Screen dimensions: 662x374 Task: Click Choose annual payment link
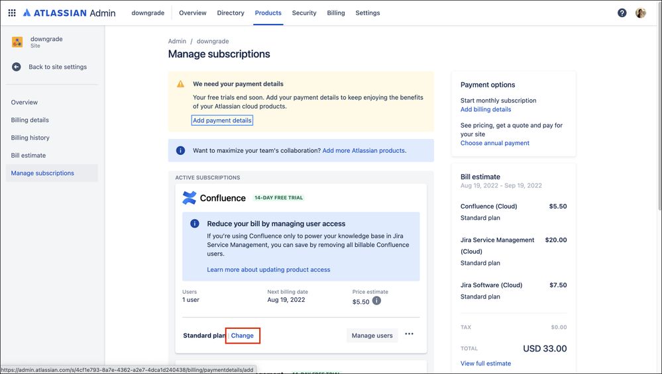[495, 143]
